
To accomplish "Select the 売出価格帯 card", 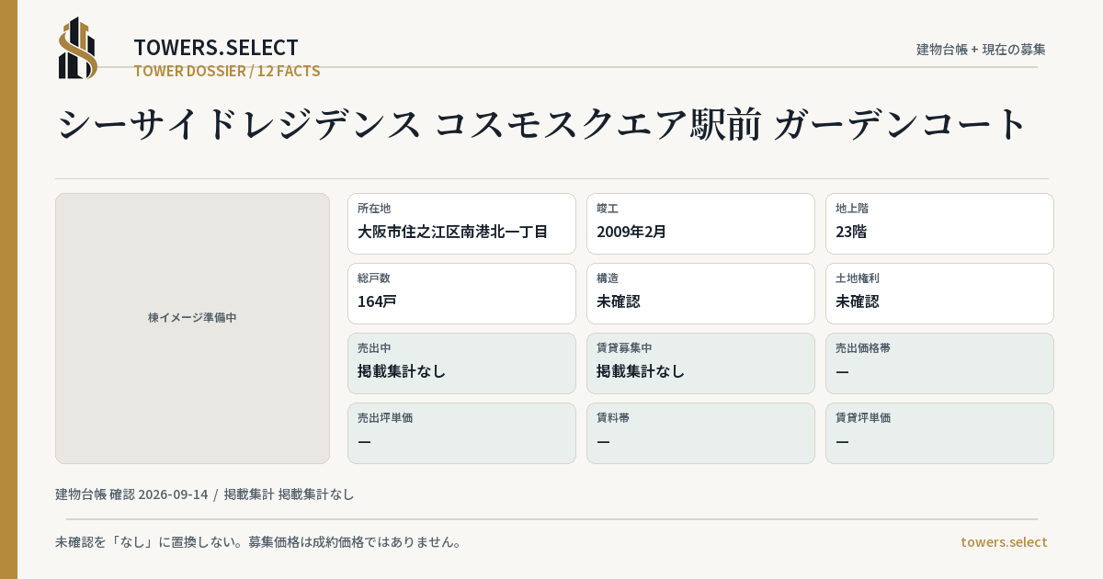I will coord(939,363).
